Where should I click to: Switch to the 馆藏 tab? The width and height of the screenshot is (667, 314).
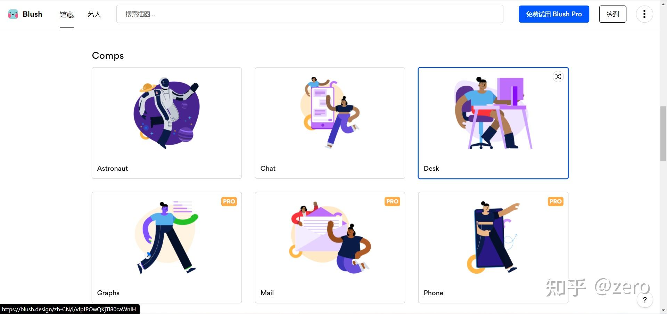tap(67, 14)
